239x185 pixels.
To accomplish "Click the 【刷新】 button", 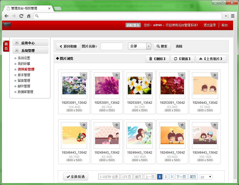I will 183,59.
